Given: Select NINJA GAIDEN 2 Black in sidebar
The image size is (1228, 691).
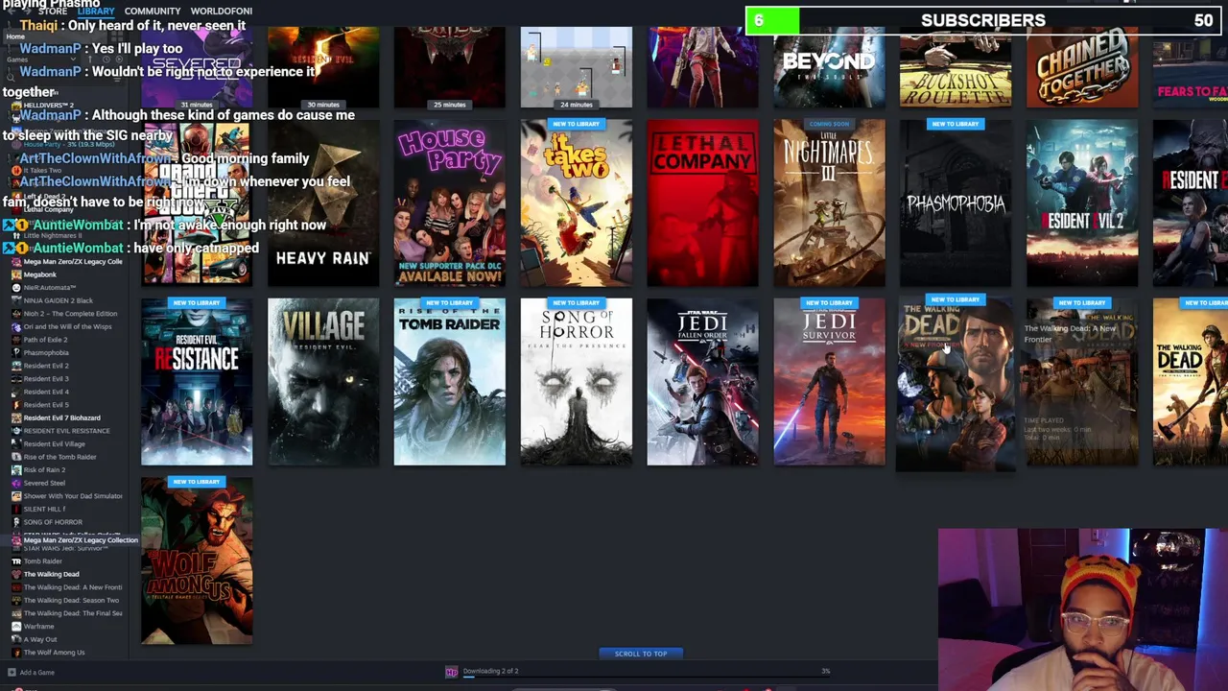Looking at the screenshot, I should pos(59,300).
